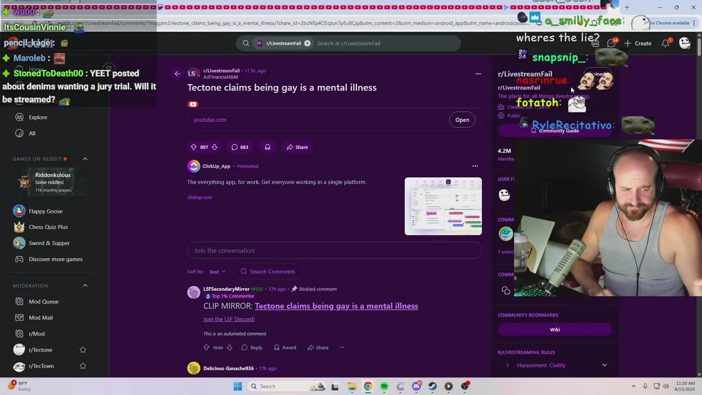Favorite r/Tectone with the star

(x=83, y=350)
